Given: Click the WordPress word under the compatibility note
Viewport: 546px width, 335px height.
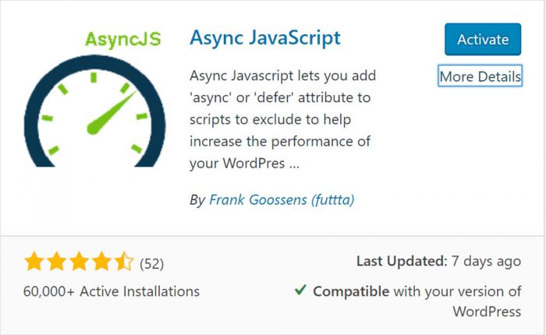Looking at the screenshot, I should (x=487, y=312).
